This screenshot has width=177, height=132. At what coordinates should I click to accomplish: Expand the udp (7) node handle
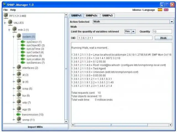pyautogui.click(x=14, y=103)
